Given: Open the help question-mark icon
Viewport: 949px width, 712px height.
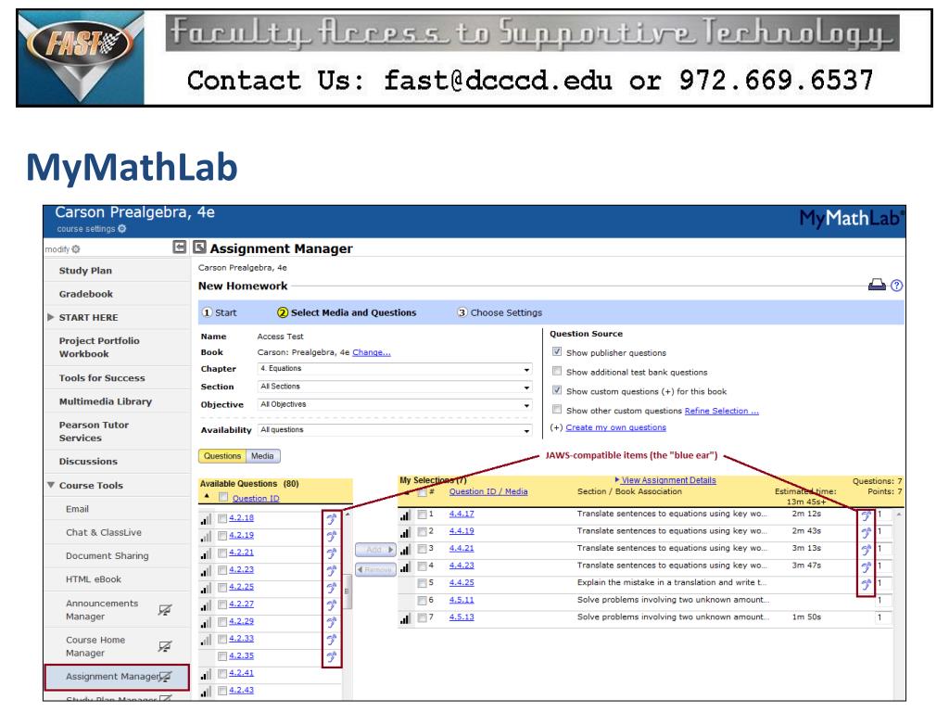Looking at the screenshot, I should (897, 286).
